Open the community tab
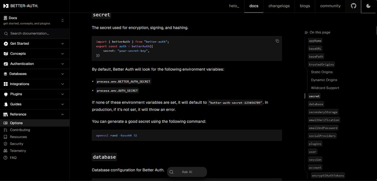This screenshot has width=377, height=181. click(x=330, y=6)
